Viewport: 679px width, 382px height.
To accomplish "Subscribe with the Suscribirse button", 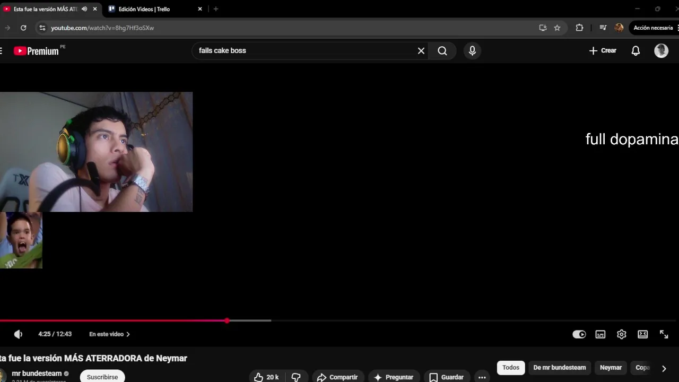I will point(102,377).
